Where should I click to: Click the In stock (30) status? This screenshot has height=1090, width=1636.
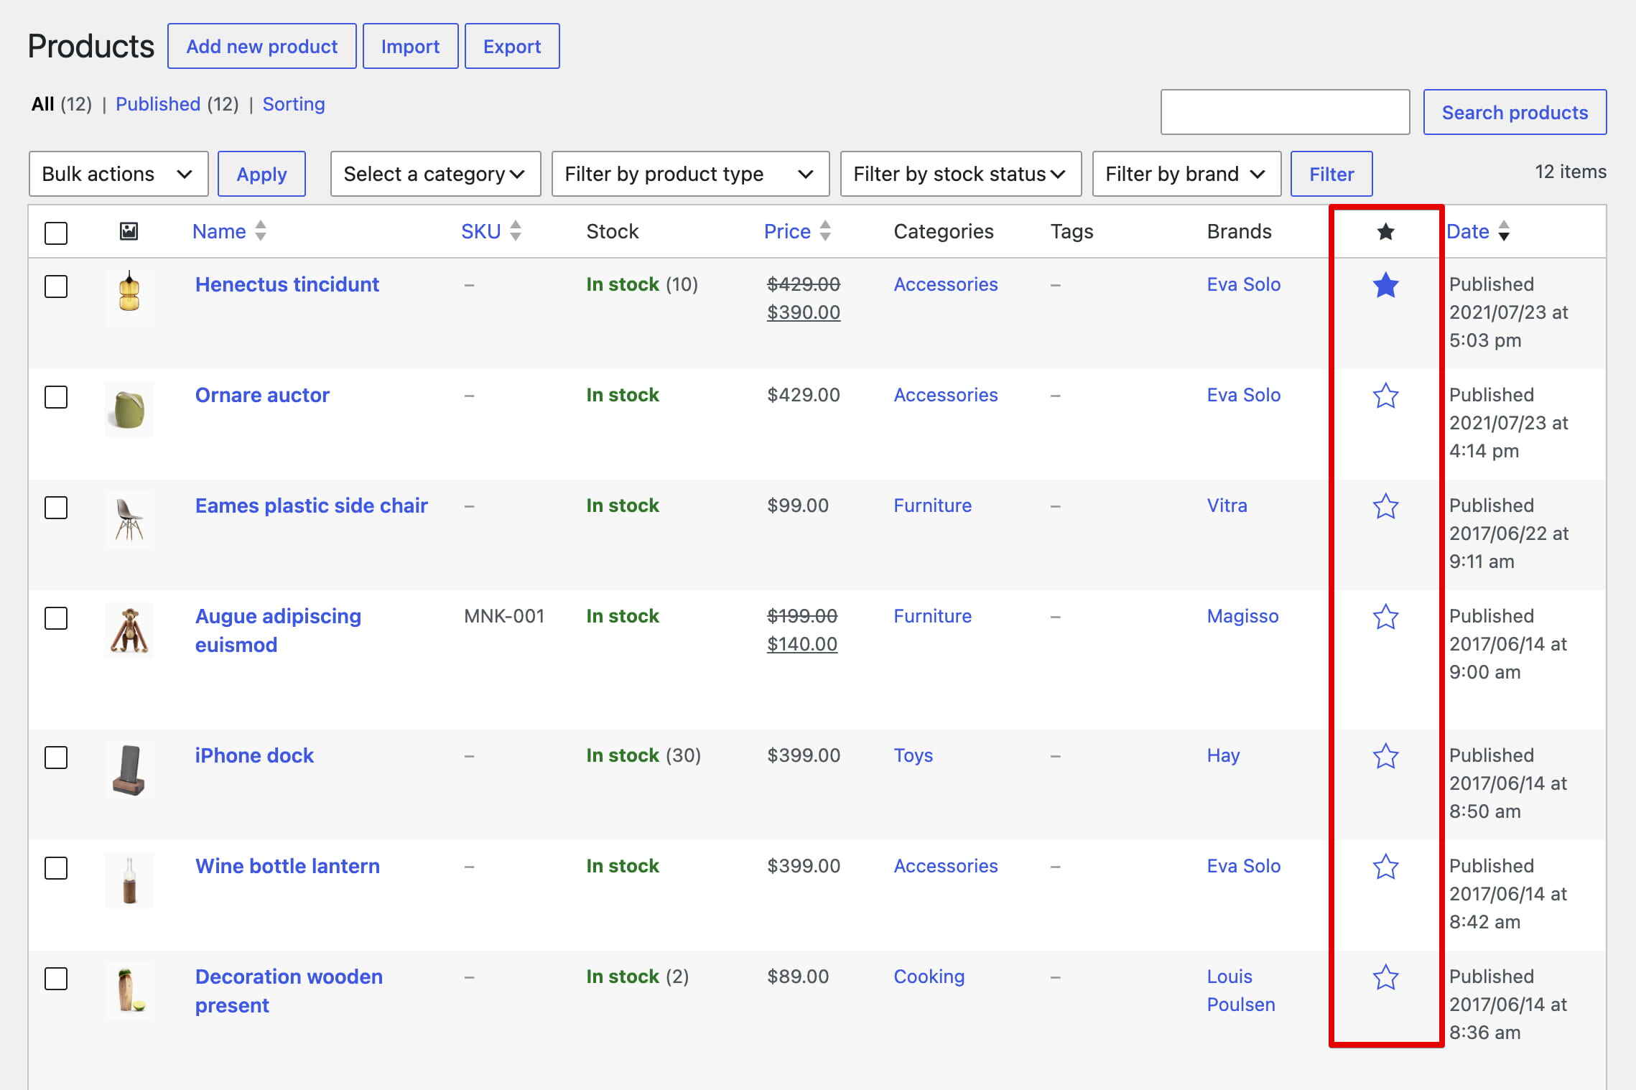click(x=643, y=755)
